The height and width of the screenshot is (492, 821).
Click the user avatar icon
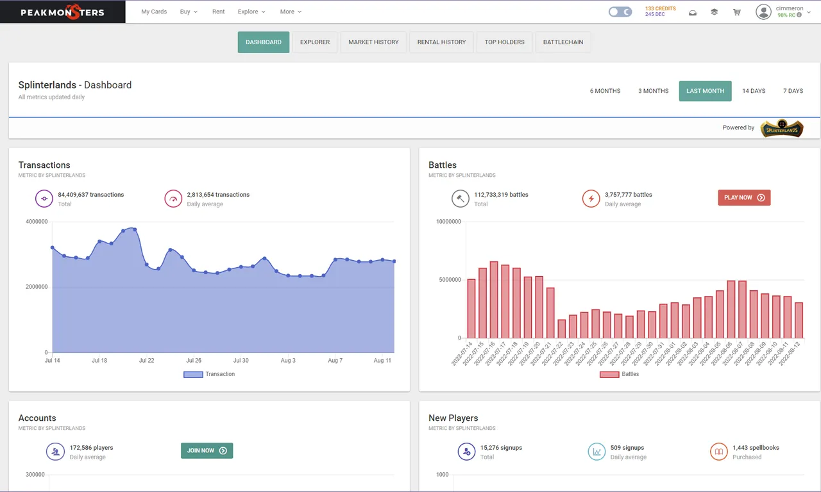click(x=763, y=12)
